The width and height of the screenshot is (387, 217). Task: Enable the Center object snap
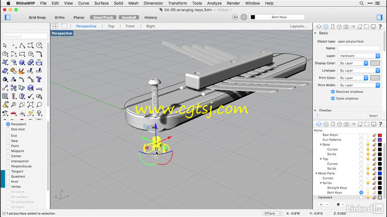click(8, 156)
